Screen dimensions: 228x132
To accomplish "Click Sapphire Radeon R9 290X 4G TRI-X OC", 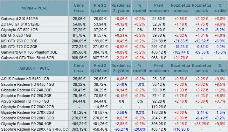I will coord(34,129).
